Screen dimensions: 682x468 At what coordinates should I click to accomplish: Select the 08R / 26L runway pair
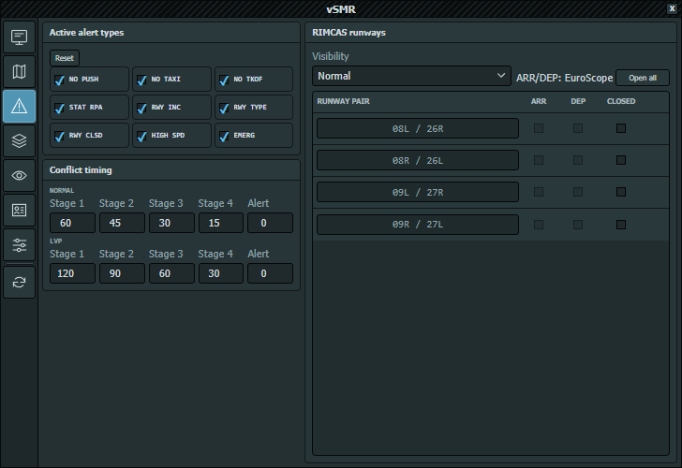418,160
